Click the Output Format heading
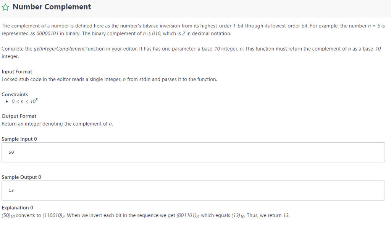Screen dimensions: 391x226 (x=19, y=116)
